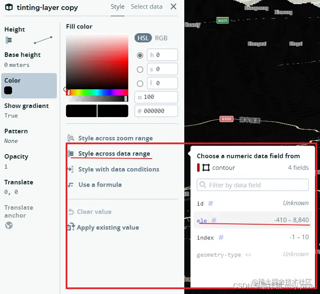Click the formula icon

[71, 185]
